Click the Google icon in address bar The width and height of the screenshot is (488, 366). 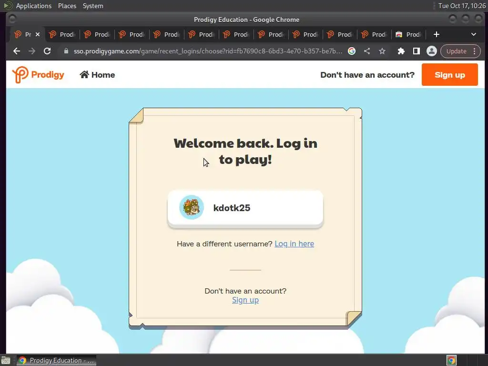click(x=352, y=51)
